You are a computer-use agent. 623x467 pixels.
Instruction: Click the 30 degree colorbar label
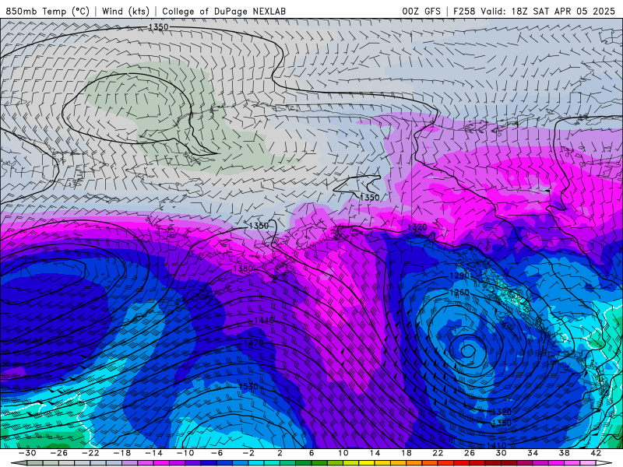[501, 453]
